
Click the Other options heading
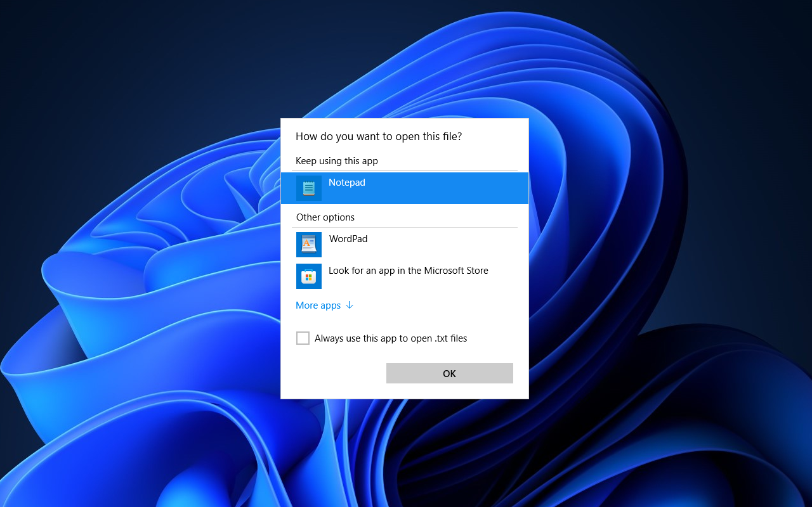coord(325,217)
